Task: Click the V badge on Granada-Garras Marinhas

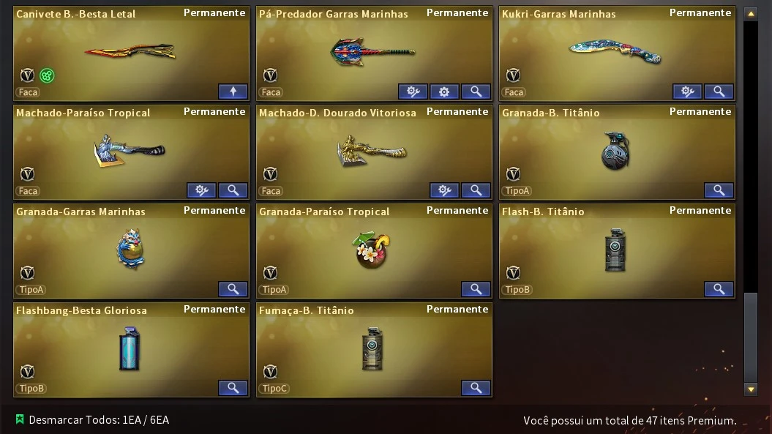Action: 27,272
